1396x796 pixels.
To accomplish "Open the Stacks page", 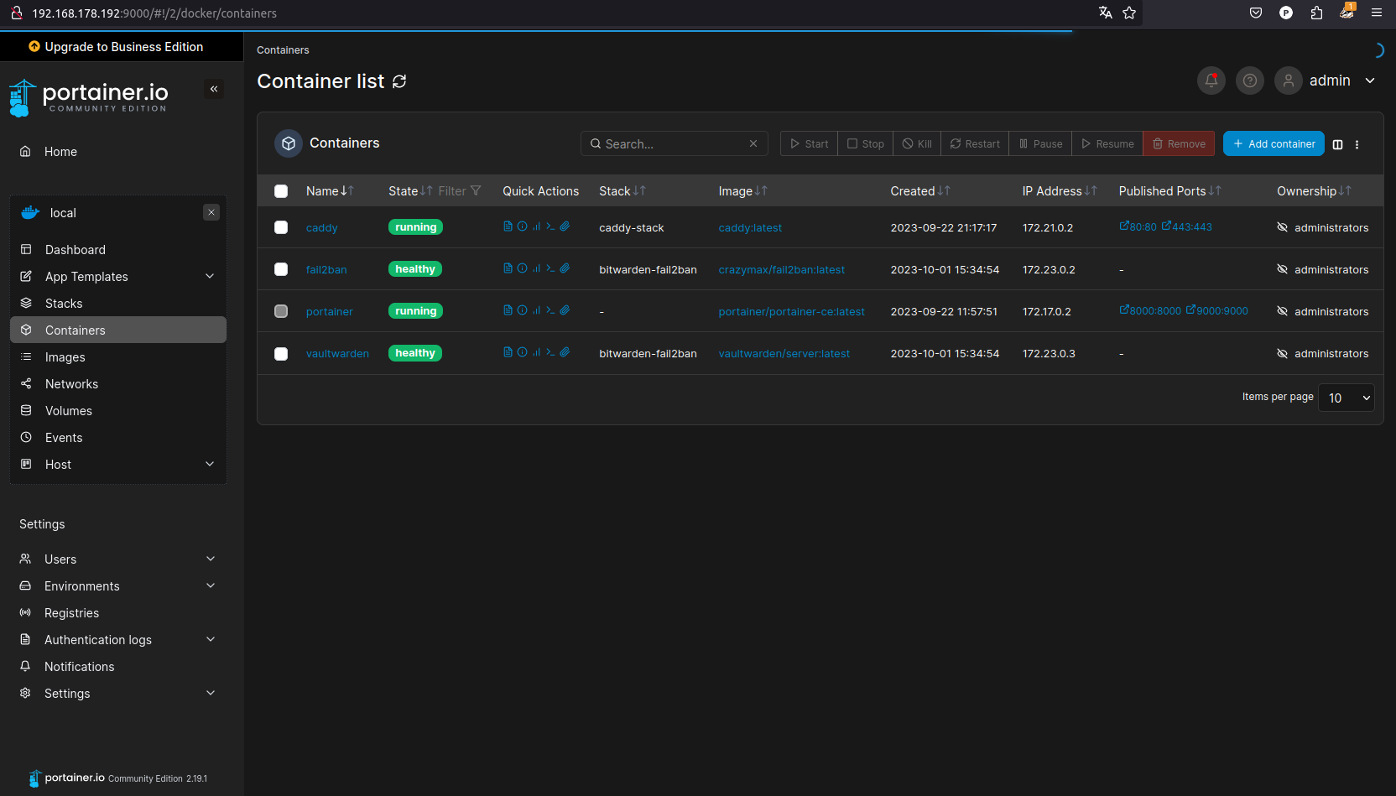I will [x=64, y=304].
